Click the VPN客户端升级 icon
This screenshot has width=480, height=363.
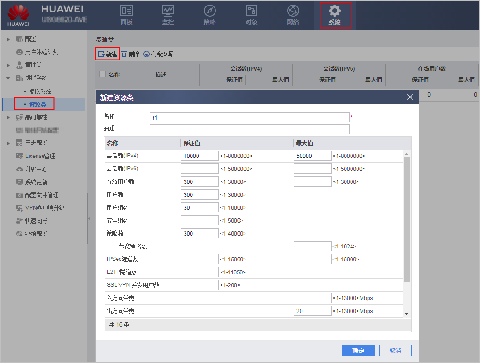coord(19,208)
